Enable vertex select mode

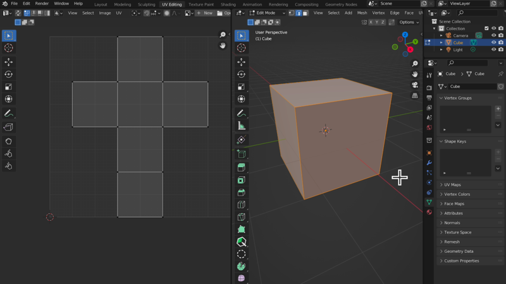click(x=292, y=13)
